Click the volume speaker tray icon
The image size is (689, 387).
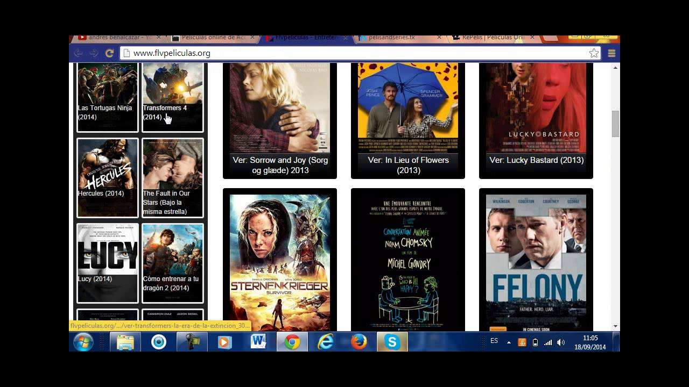click(561, 342)
